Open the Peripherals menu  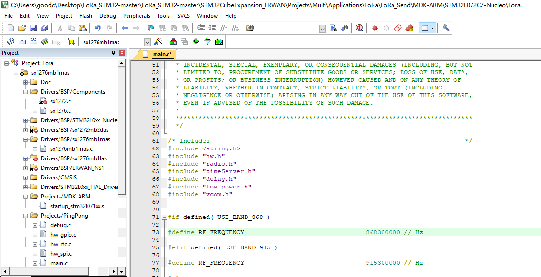click(137, 16)
